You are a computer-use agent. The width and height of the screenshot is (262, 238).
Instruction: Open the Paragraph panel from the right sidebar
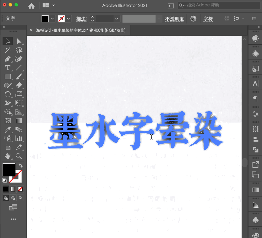coord(255,98)
